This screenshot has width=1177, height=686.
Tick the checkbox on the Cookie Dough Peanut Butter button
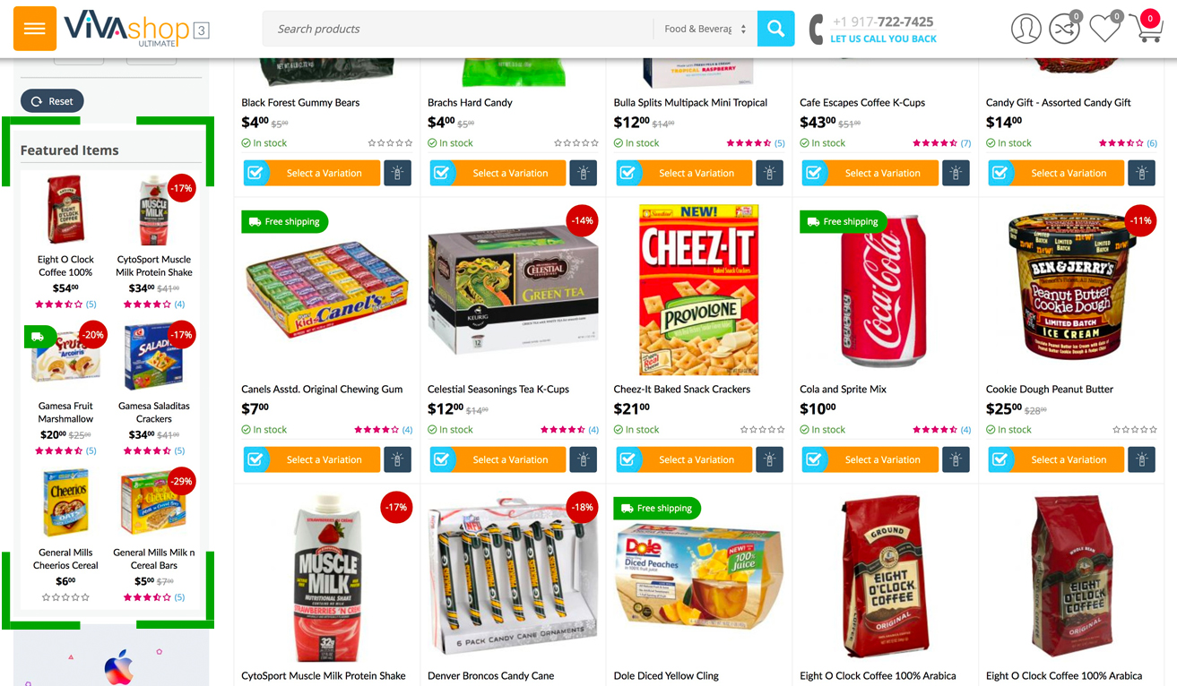pos(1000,459)
